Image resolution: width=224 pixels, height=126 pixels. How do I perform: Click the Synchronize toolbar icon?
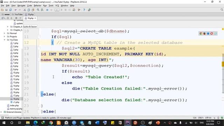(10, 10)
